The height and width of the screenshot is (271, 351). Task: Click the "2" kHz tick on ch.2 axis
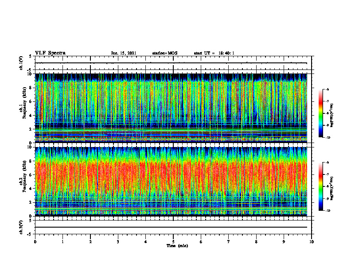click(31, 202)
